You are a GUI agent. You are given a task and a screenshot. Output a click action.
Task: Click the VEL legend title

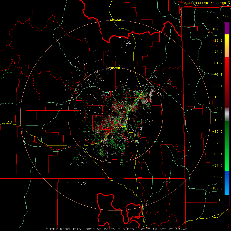pyautogui.click(x=225, y=15)
